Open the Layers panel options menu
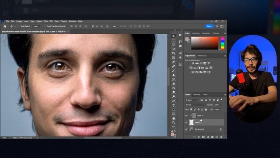 (225, 95)
